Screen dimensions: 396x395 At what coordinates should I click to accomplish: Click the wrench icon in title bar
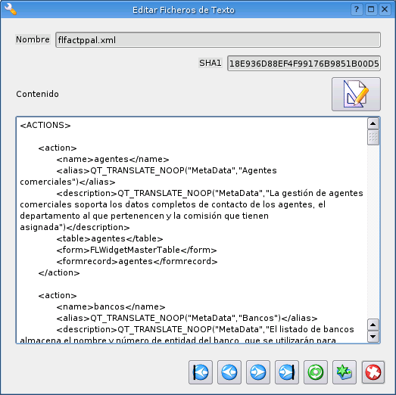coord(11,9)
